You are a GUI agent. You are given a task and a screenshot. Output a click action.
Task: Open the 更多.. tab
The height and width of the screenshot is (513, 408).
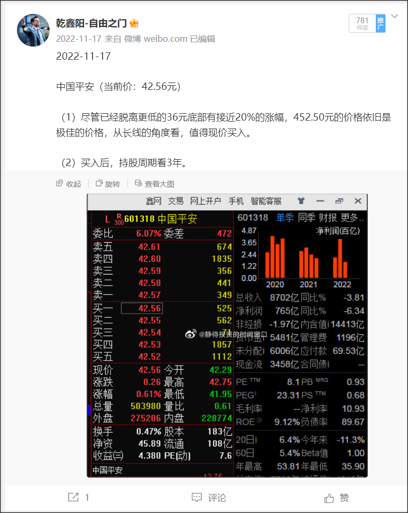(x=353, y=217)
